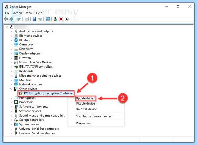Image resolution: width=197 pixels, height=145 pixels.
Task: Select Software components label
Action: [33, 107]
